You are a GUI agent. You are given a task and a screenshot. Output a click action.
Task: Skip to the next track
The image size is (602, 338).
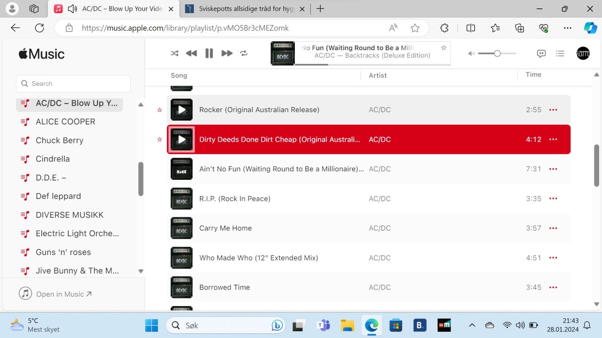[227, 53]
